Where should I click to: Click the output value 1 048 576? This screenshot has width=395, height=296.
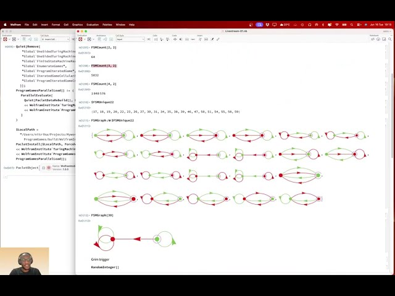point(99,93)
